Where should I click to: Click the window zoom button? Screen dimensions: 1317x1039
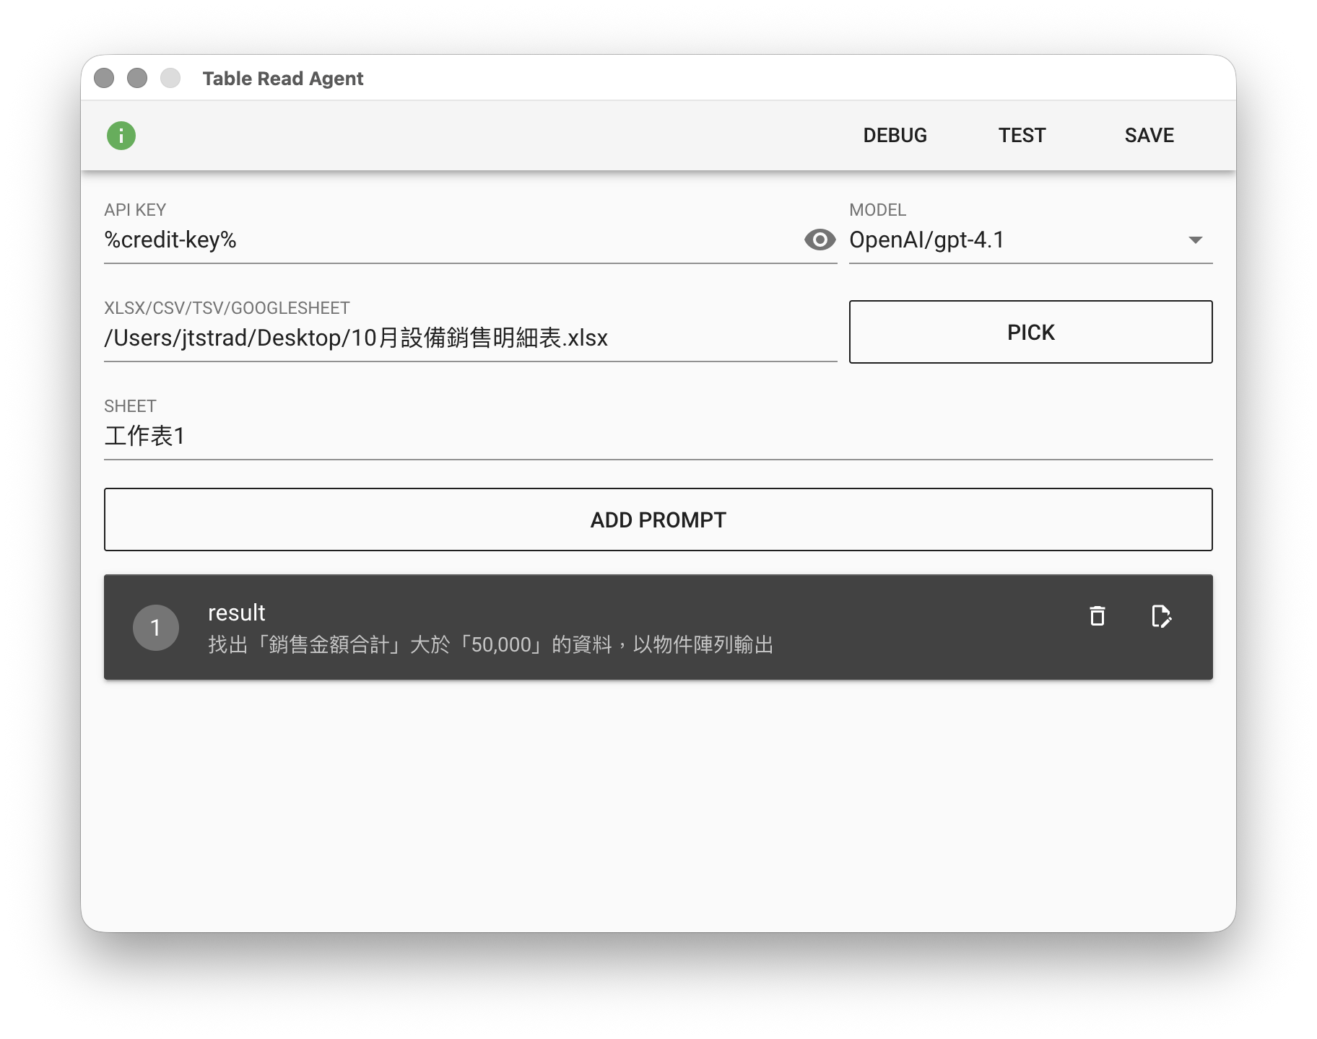[x=170, y=78]
